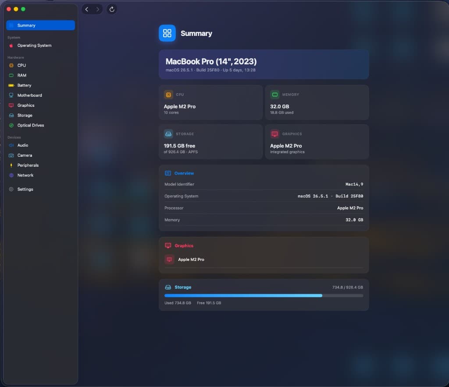Click the macOS 26.5.1 uptime subtitle in the banner
Image resolution: width=449 pixels, height=387 pixels.
point(210,70)
